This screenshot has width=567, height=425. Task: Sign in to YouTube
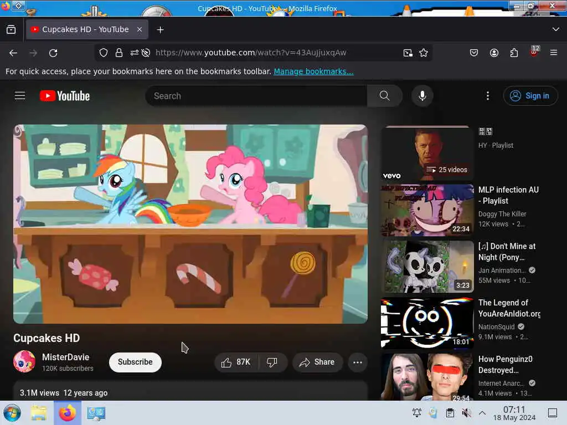(530, 96)
